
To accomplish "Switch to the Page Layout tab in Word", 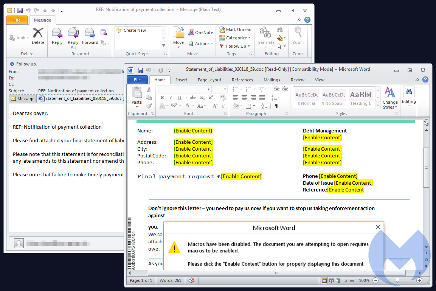I will point(209,80).
